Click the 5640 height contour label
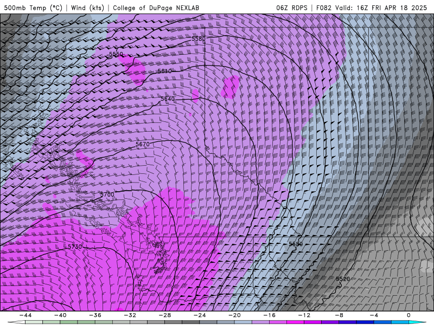Screen dimensions: 434x325 tap(168, 99)
